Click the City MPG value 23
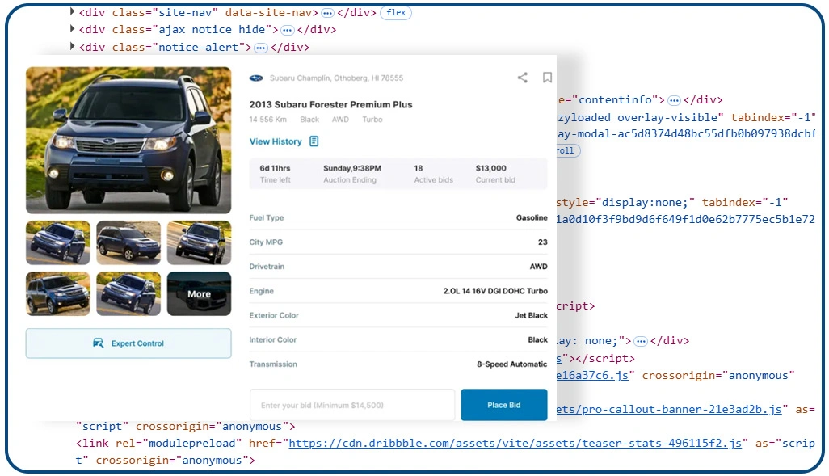829x476 pixels. click(543, 242)
